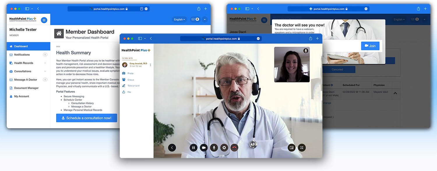437x171 pixels.
Task: Toggle hamburger menu in right window
Action: (x=264, y=20)
